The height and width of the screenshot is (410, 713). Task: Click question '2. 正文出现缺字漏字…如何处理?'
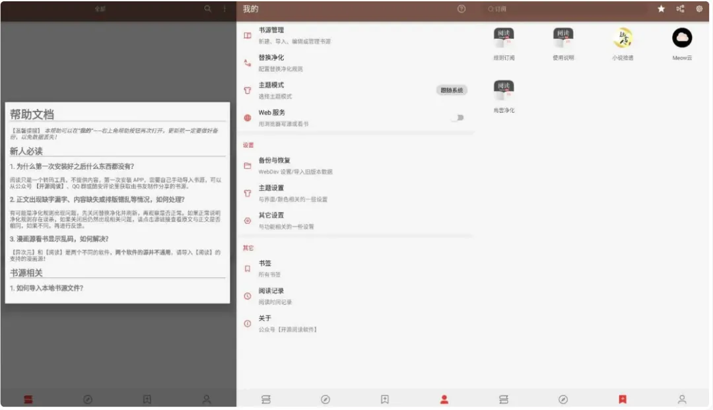(97, 199)
